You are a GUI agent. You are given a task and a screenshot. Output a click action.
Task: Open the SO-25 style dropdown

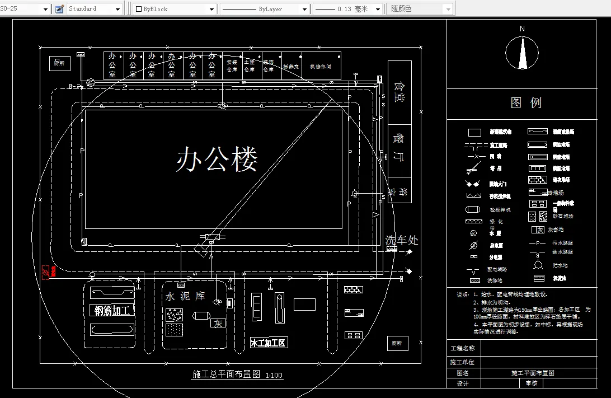click(x=45, y=8)
